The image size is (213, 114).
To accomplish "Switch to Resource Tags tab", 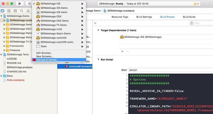I will (120, 17).
